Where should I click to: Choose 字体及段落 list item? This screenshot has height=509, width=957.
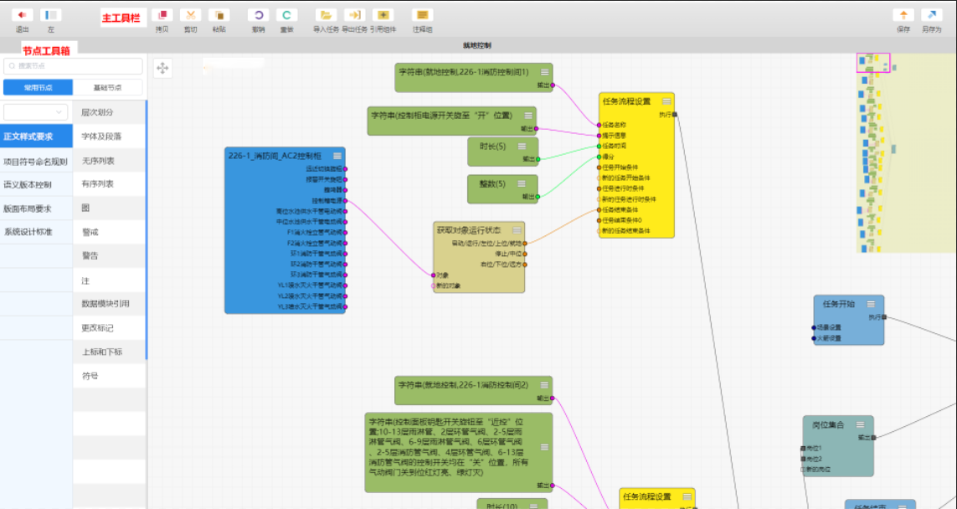[109, 136]
